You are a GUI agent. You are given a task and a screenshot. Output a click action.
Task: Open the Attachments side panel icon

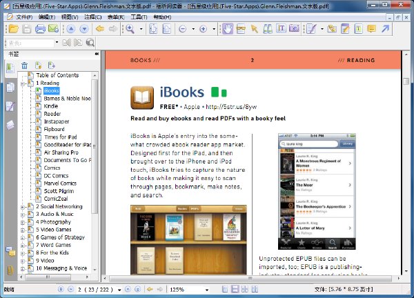point(10,270)
